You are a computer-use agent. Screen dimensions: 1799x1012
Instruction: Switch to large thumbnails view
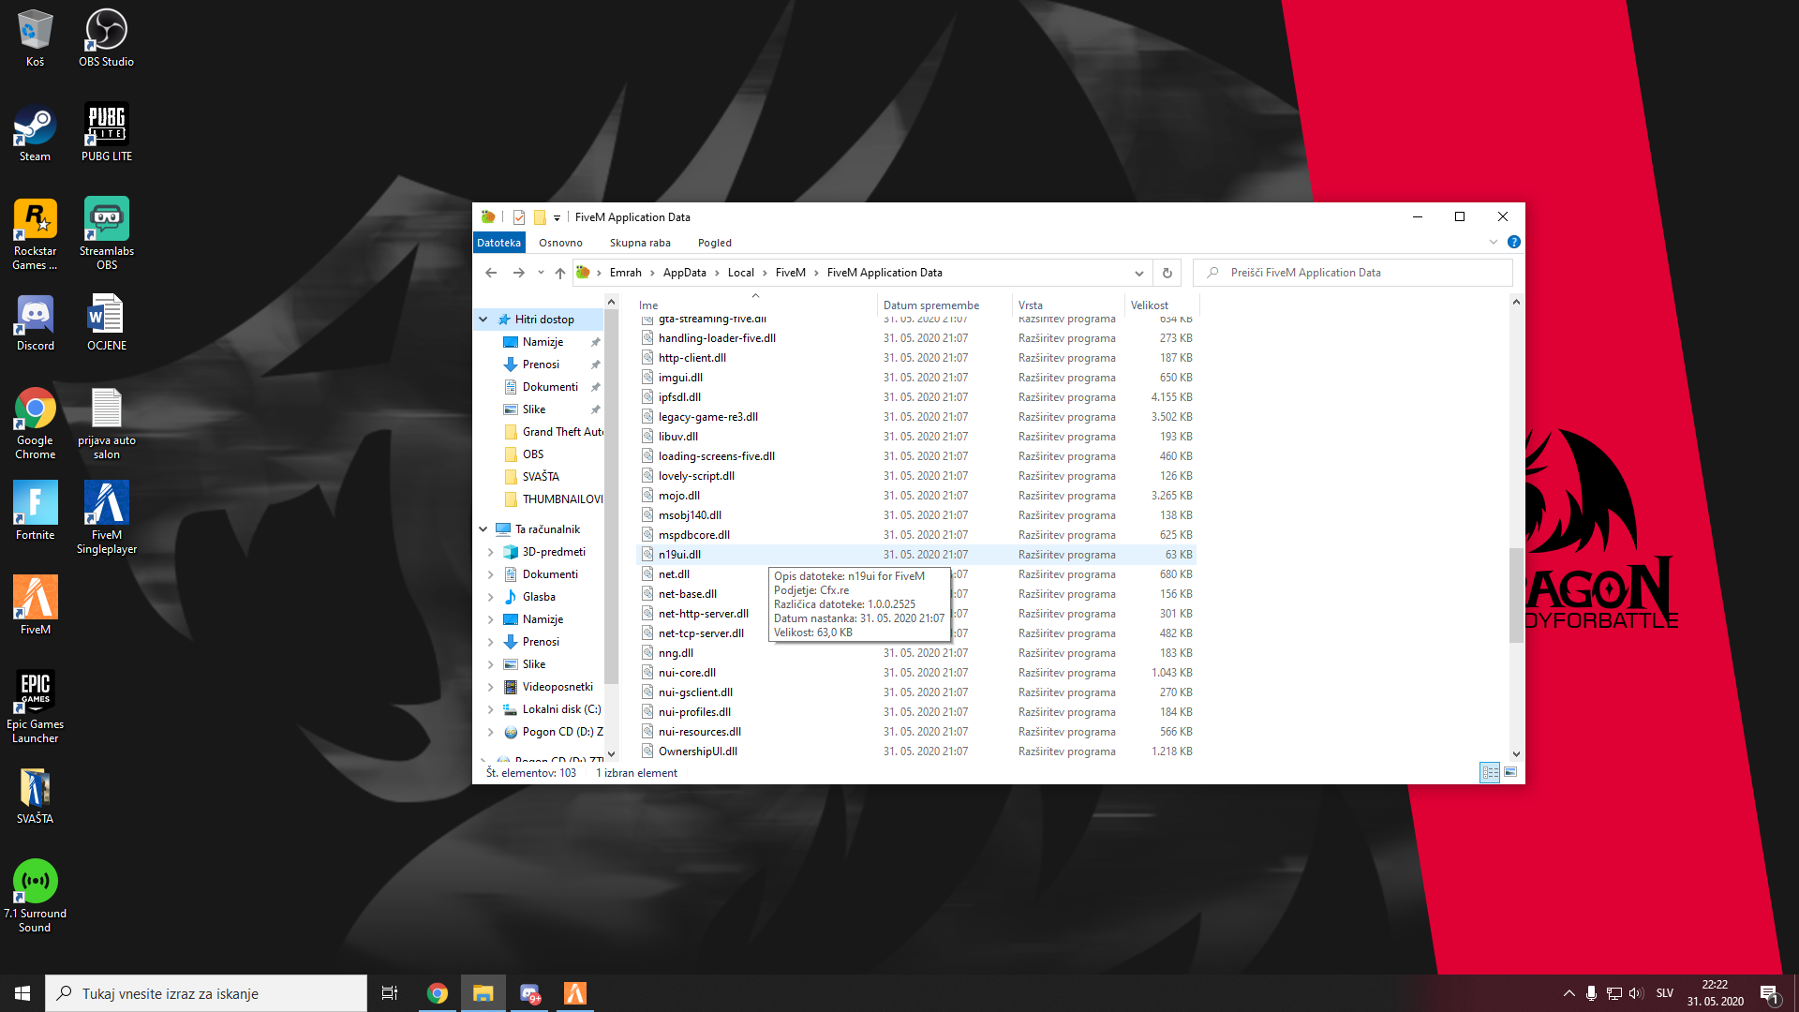click(x=1511, y=772)
